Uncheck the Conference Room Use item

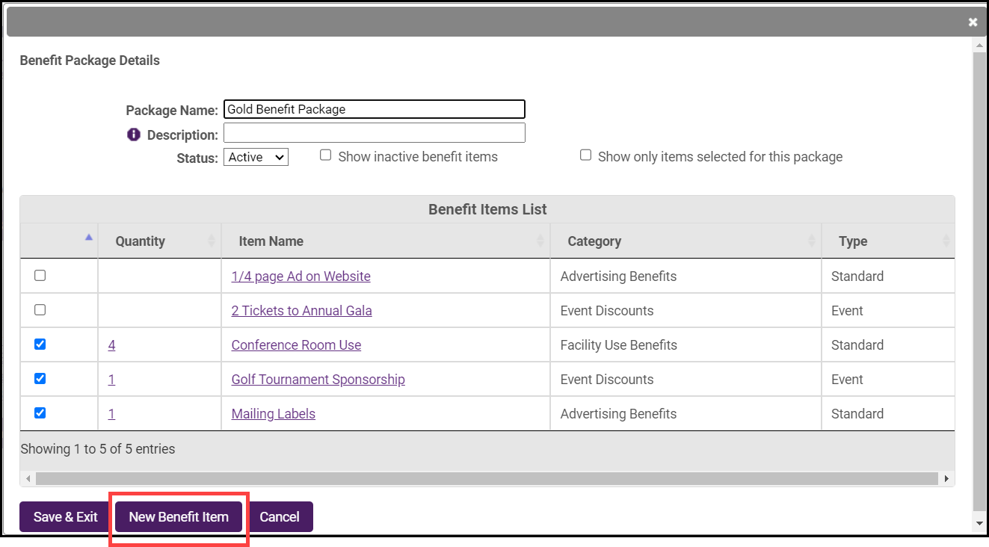(40, 344)
